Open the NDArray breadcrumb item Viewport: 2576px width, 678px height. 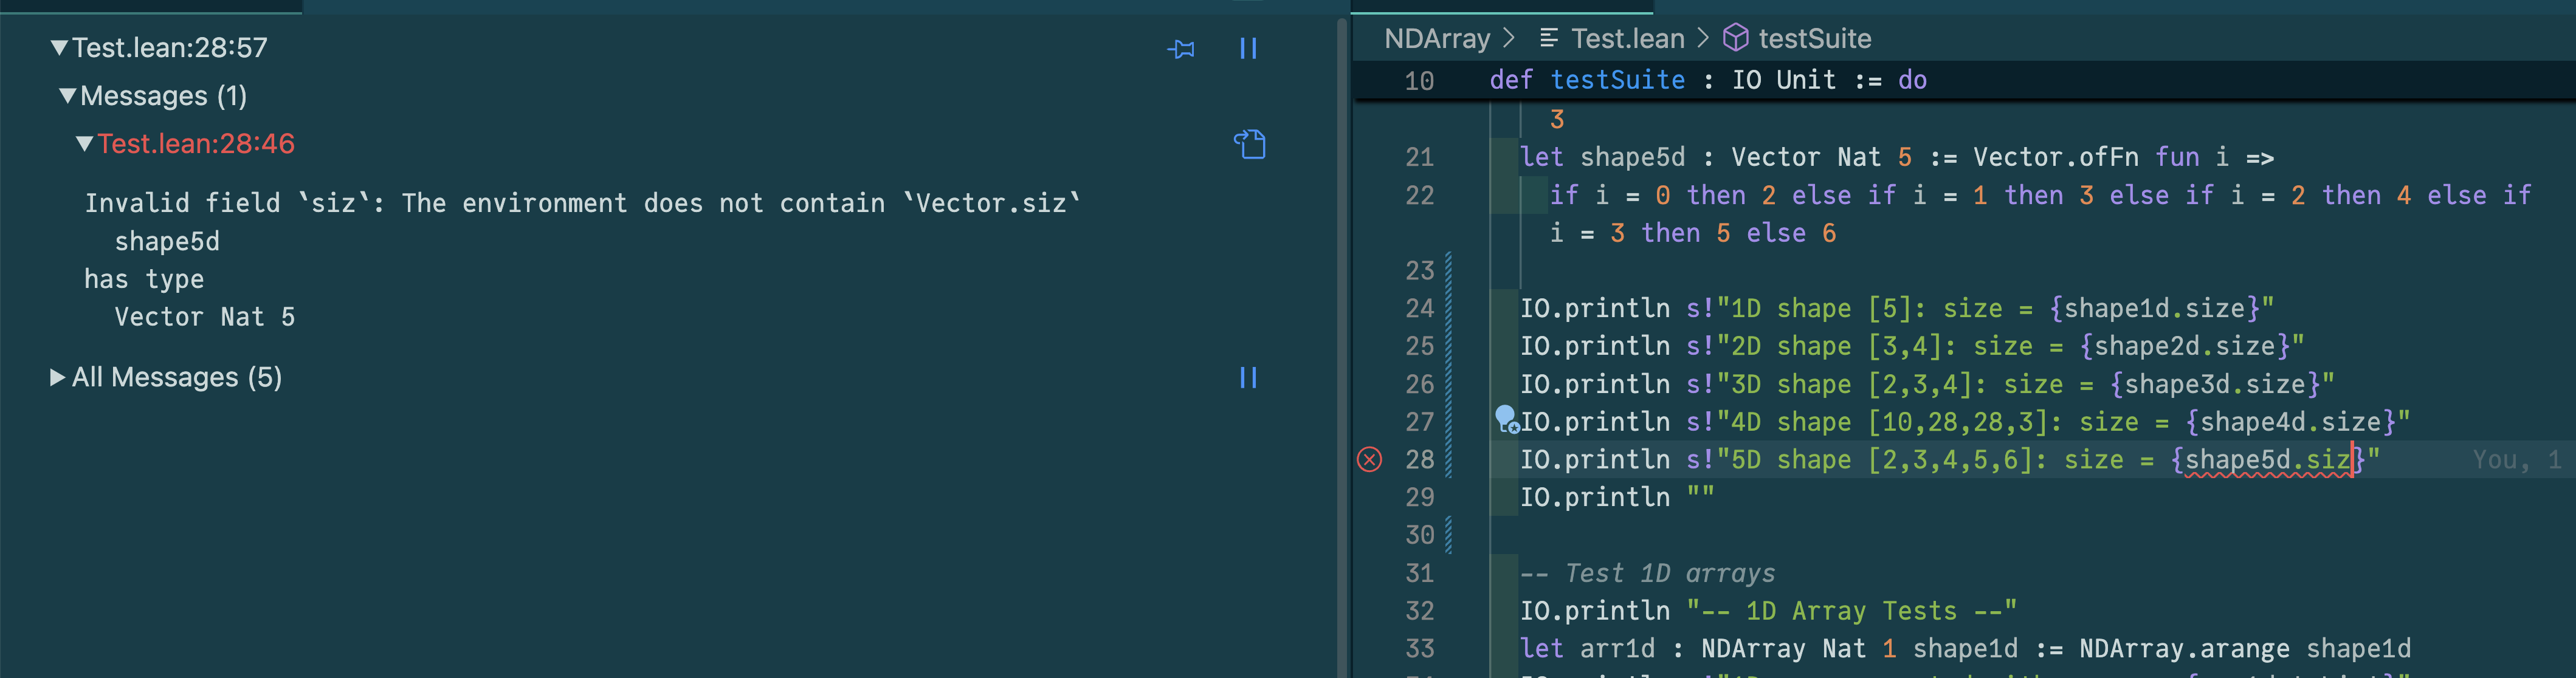(x=1437, y=38)
